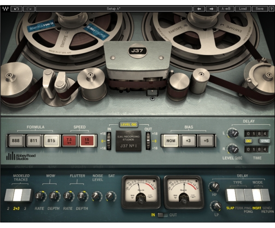Click the Flutter DEPTH knob
Image resolution: width=275 pixels, height=228 pixels.
tap(82, 196)
